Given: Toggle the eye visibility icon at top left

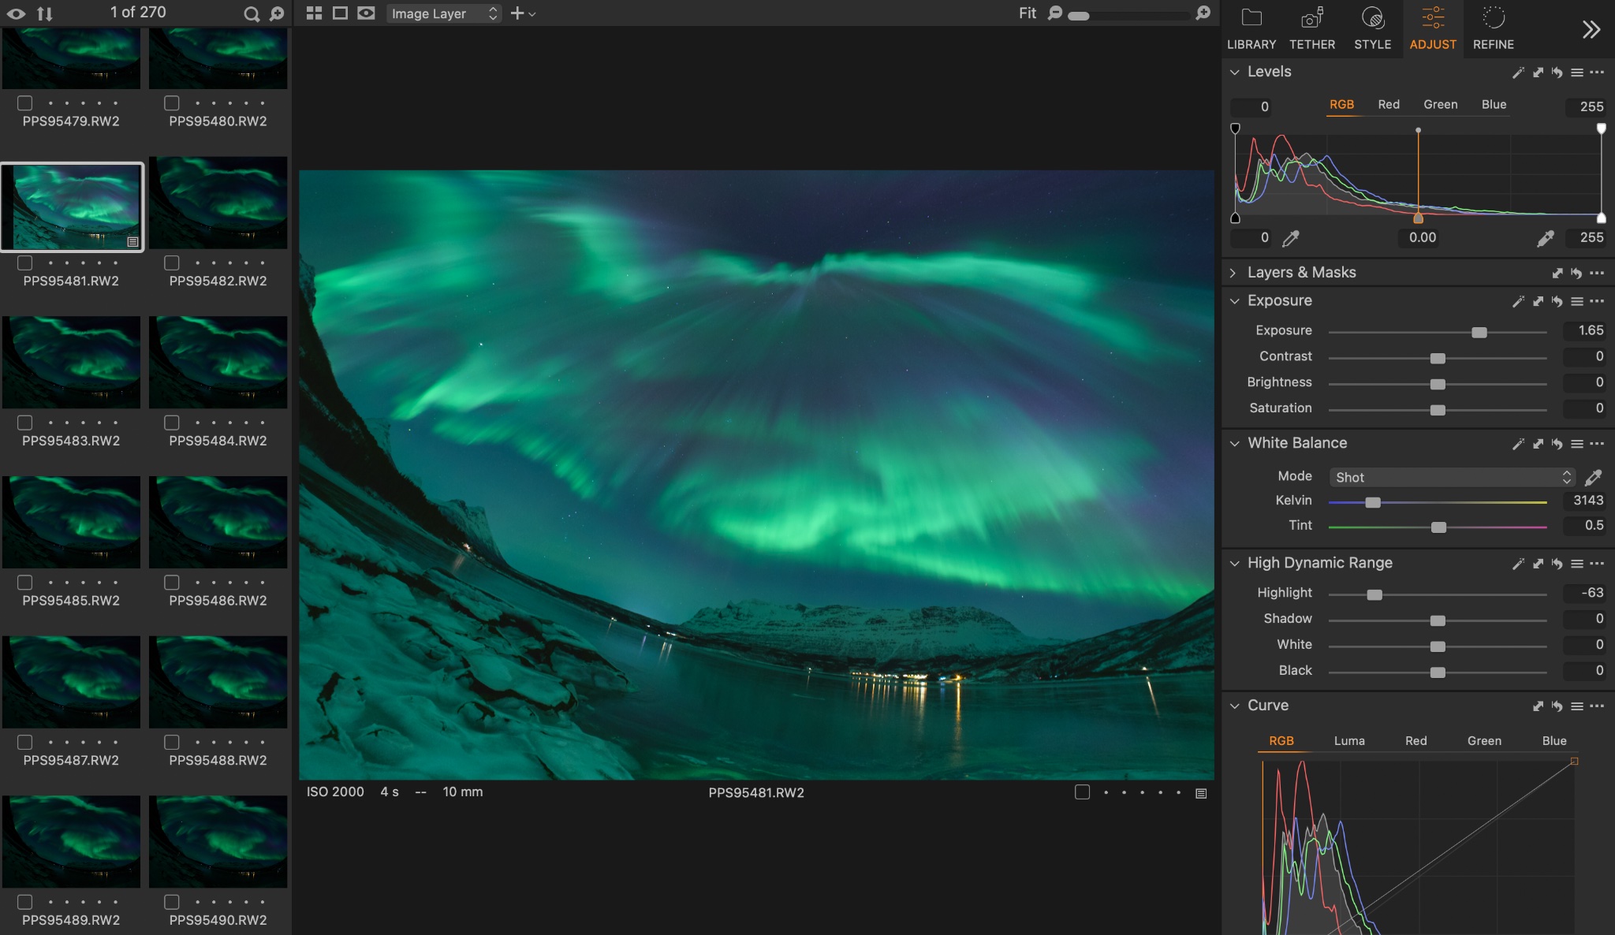Looking at the screenshot, I should coord(16,13).
